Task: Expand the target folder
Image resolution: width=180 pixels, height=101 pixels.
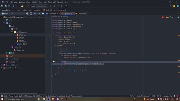Action: pos(4,56)
